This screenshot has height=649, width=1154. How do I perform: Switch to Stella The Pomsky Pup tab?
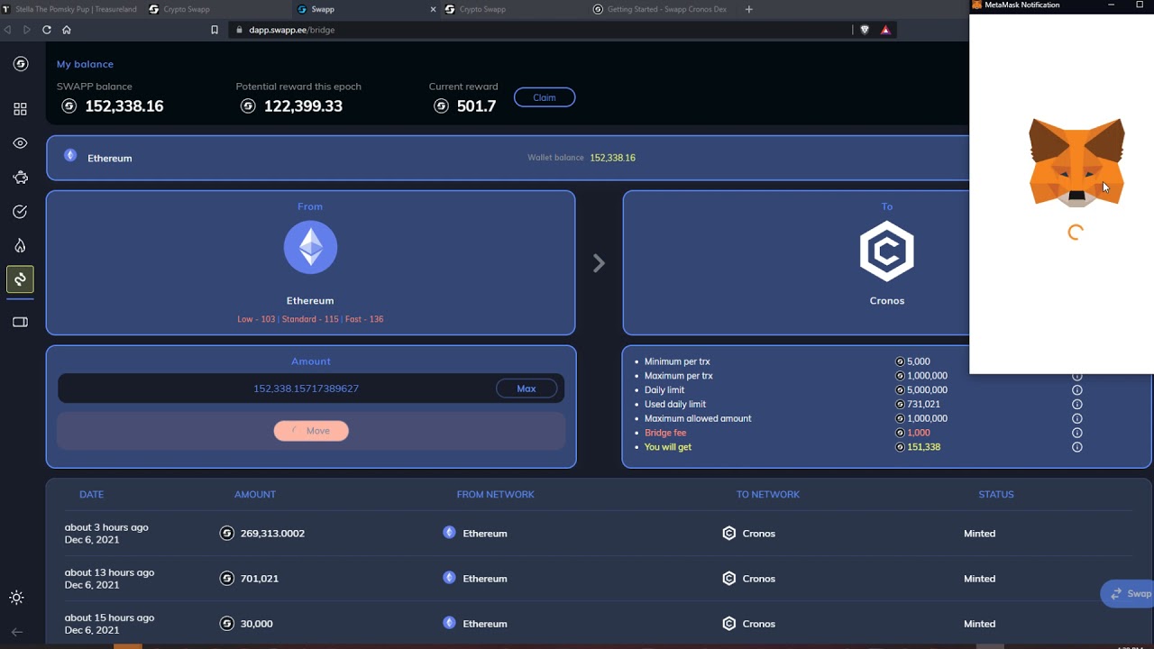(x=69, y=9)
